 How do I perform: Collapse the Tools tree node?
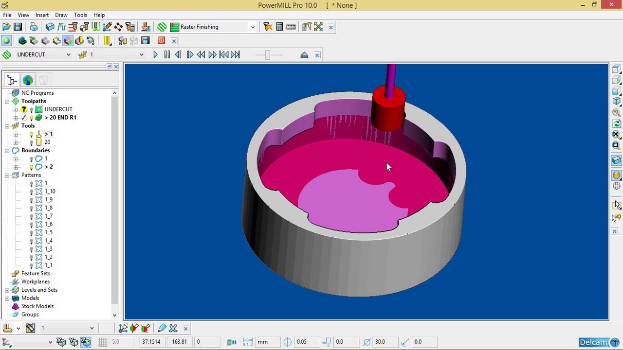coord(7,126)
